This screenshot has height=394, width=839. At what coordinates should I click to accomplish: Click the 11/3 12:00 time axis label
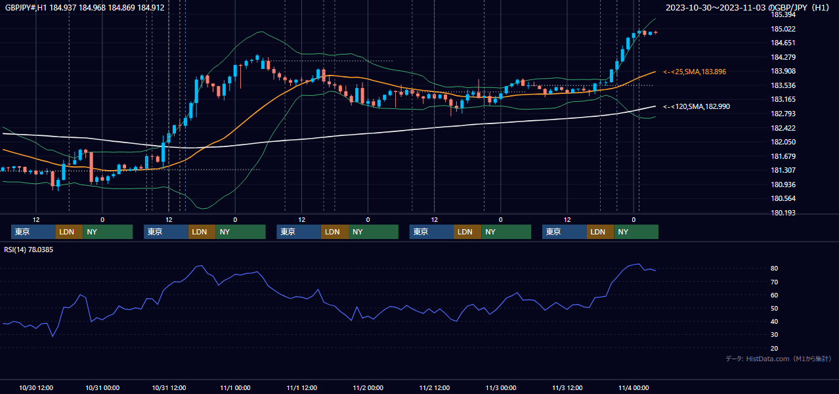(x=567, y=388)
